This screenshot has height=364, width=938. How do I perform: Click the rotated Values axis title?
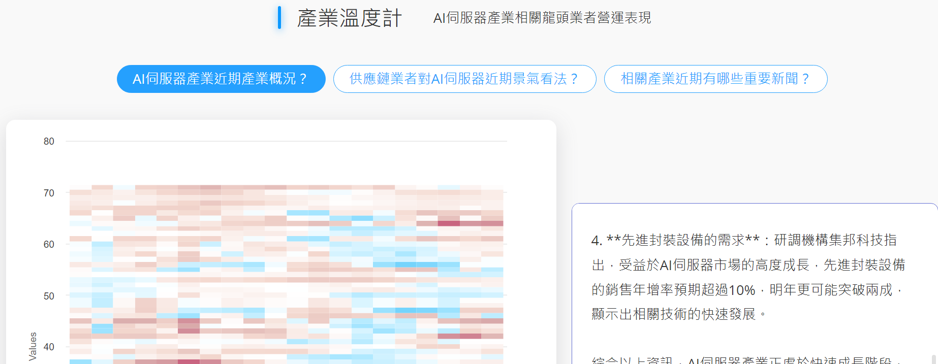click(x=33, y=346)
